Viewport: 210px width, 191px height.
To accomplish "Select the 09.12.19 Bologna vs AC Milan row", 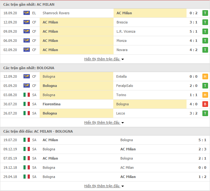I will coord(105,149).
